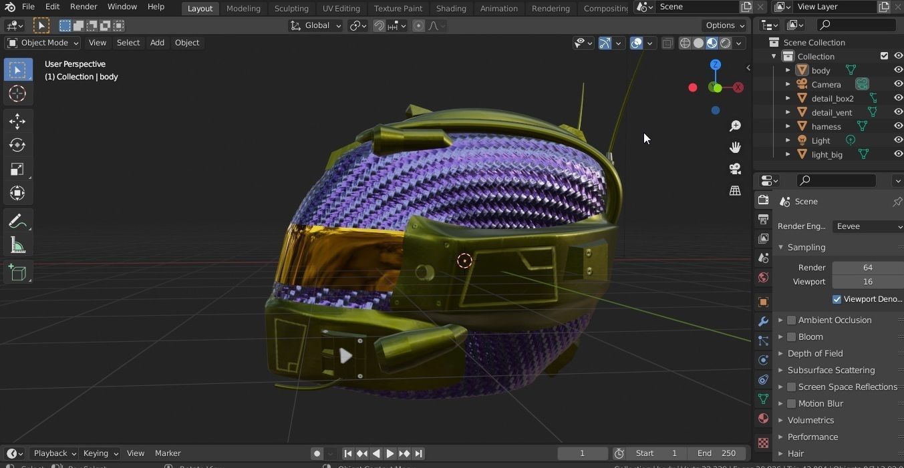The image size is (904, 468).
Task: Select the Measure tool
Action: (x=17, y=246)
